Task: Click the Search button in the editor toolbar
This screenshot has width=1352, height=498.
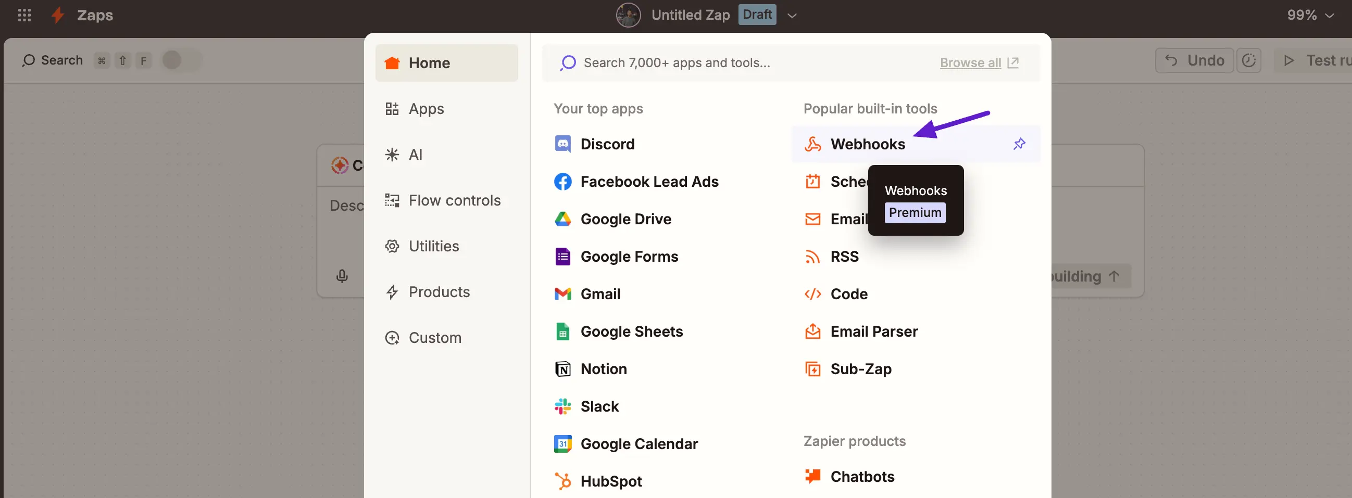Action: [52, 60]
